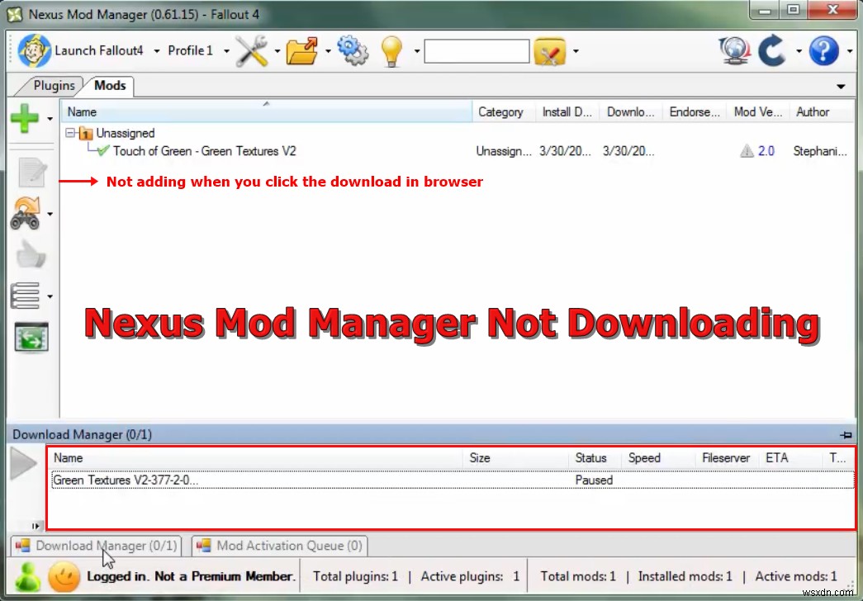Viewport: 863px width, 601px height.
Task: Click the orange smiley face status icon
Action: click(64, 577)
